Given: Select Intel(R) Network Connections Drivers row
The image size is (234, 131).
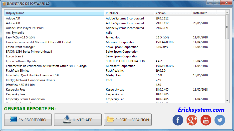Looking at the screenshot, I should (115, 80).
